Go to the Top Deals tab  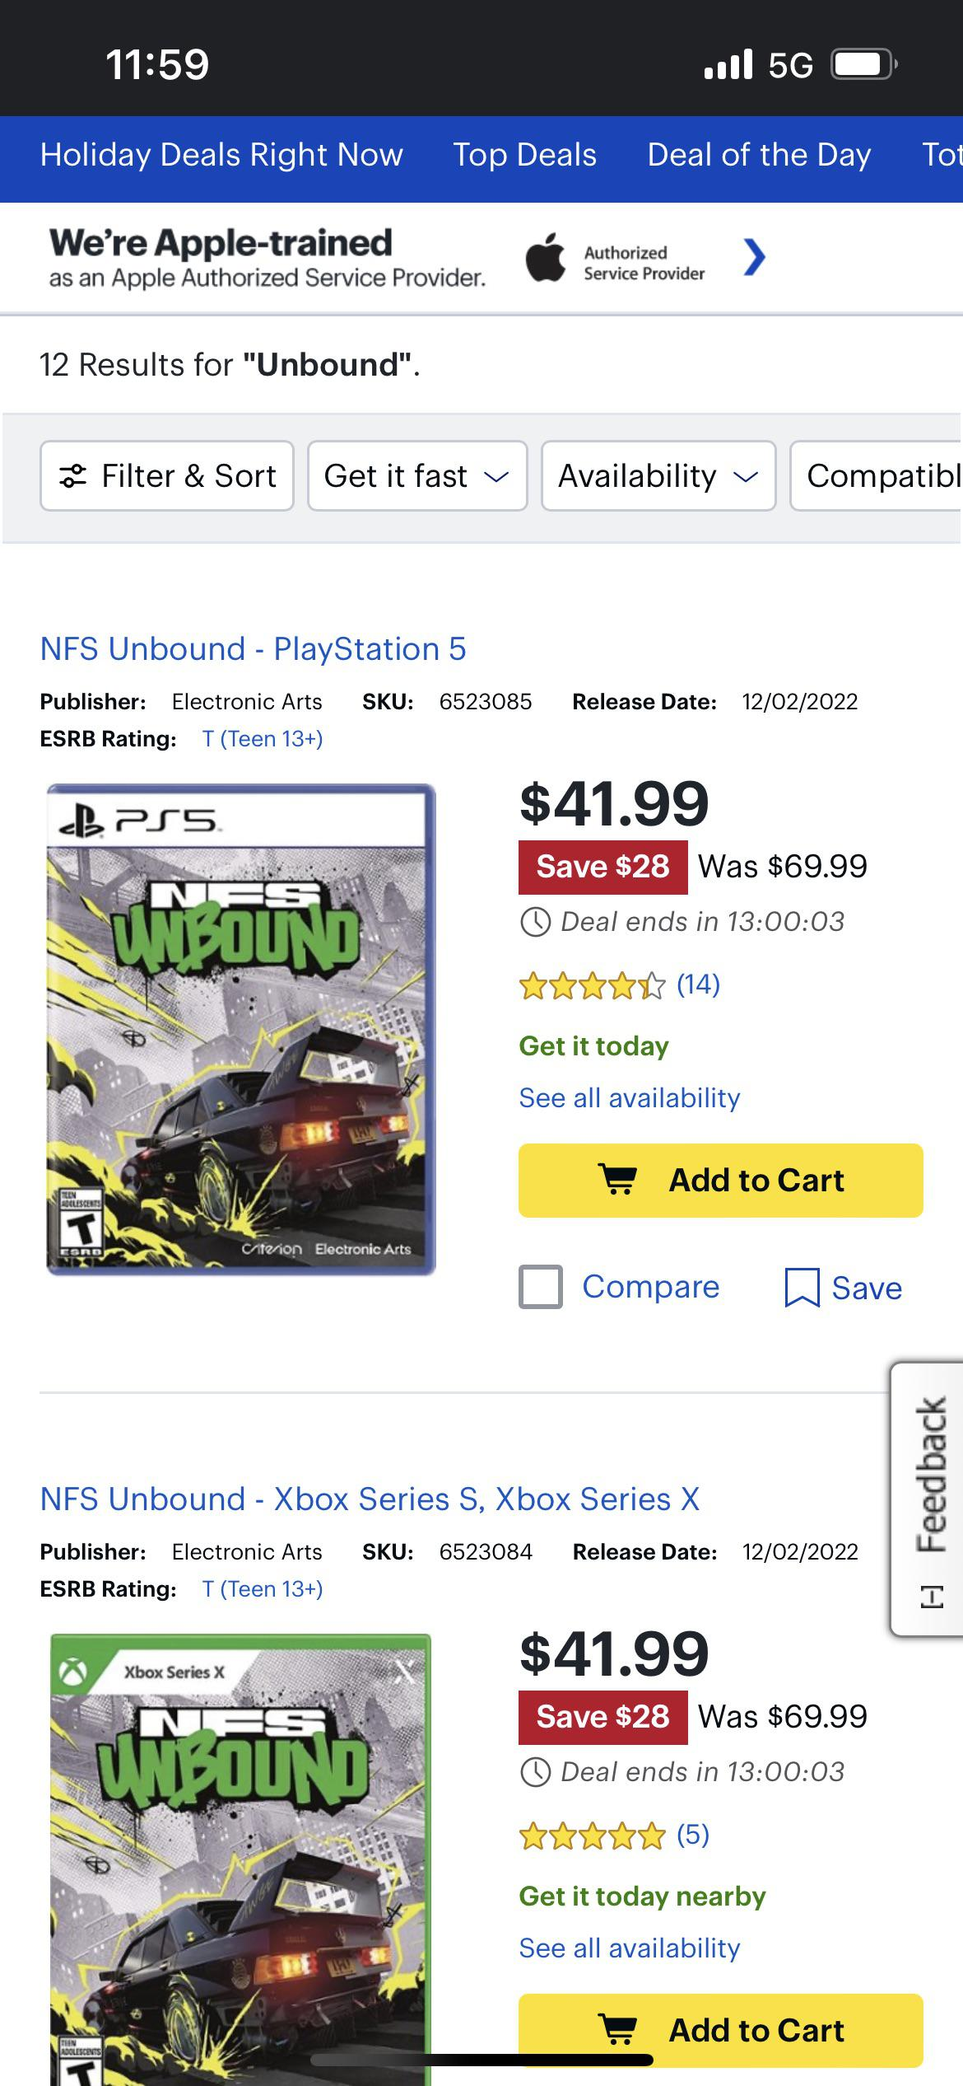[524, 155]
